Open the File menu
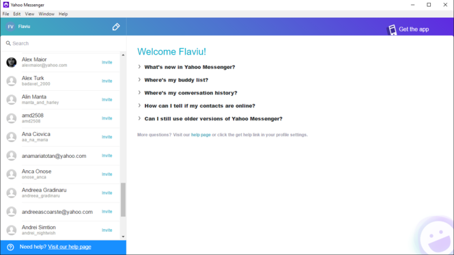Image resolution: width=454 pixels, height=255 pixels. 5,14
